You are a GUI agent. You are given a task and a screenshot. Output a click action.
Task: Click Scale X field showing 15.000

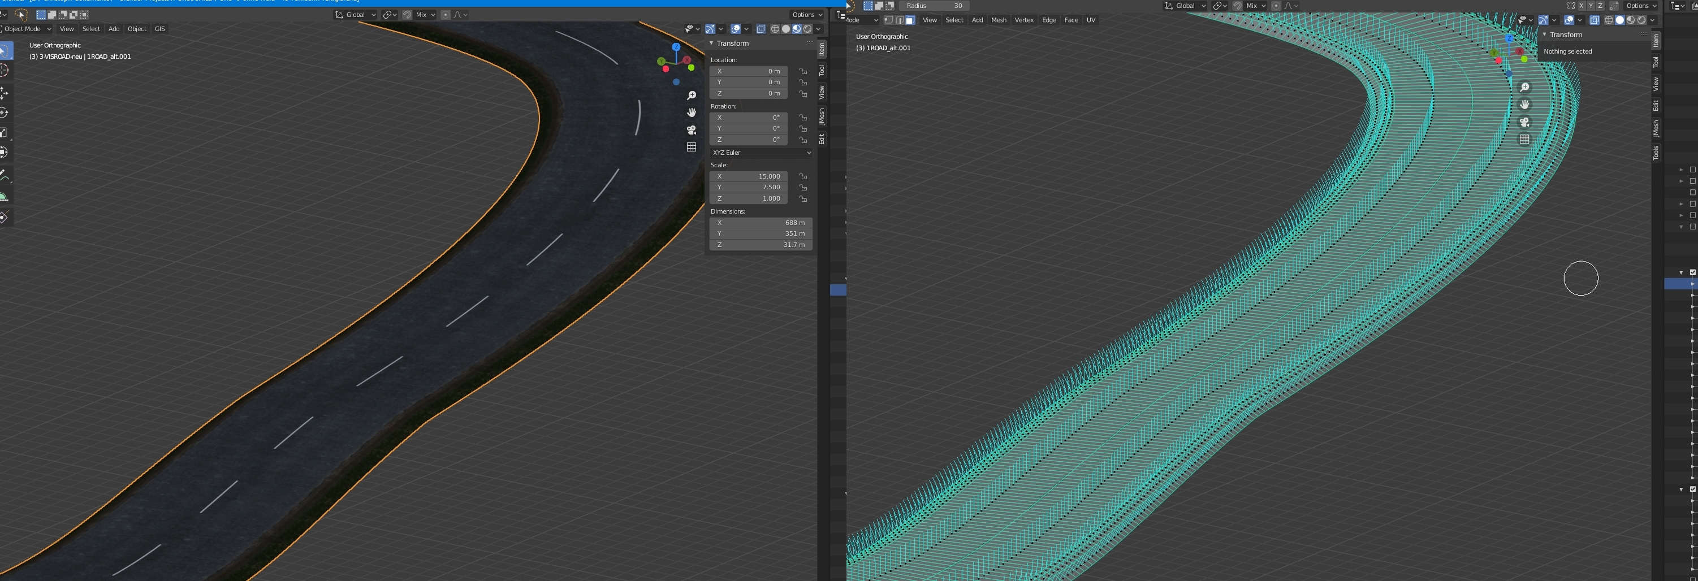coord(748,176)
